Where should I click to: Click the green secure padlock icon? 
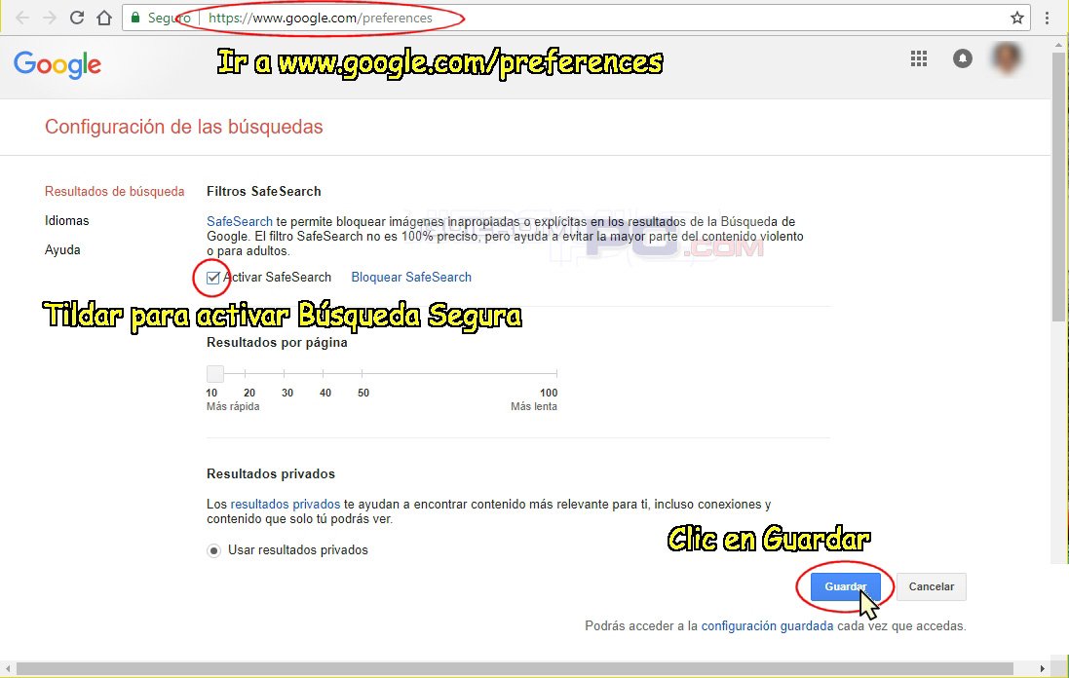pos(135,18)
